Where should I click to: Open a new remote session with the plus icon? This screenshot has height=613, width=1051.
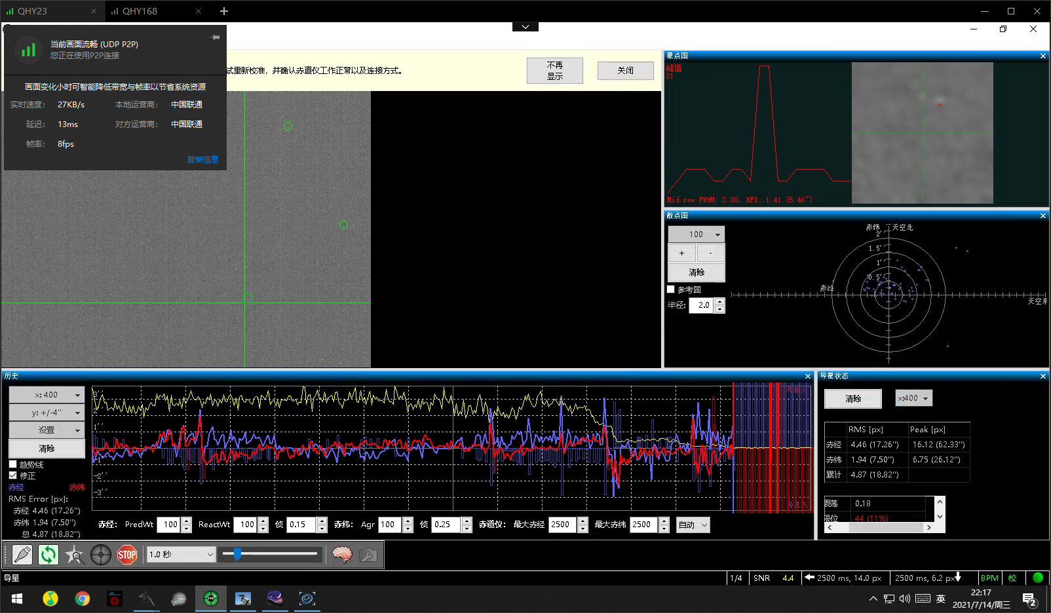coord(224,11)
